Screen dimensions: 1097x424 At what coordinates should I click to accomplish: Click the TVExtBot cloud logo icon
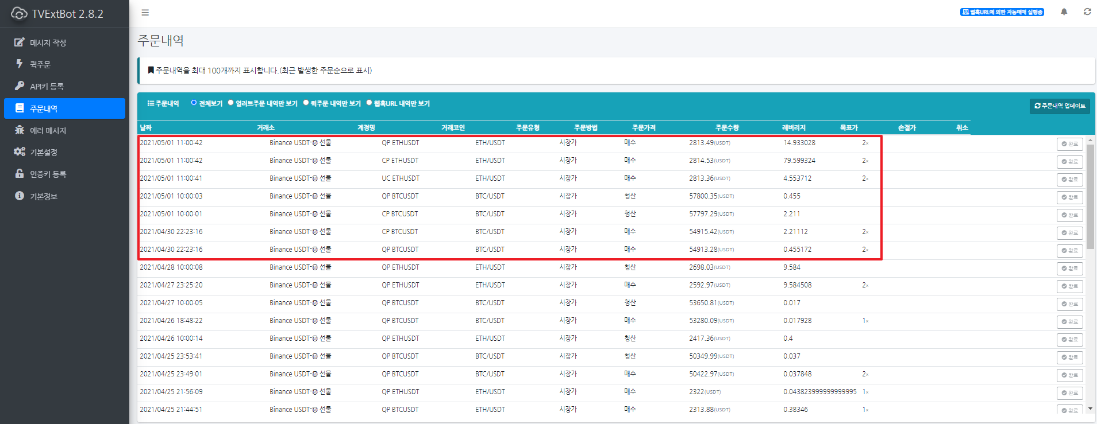click(19, 13)
